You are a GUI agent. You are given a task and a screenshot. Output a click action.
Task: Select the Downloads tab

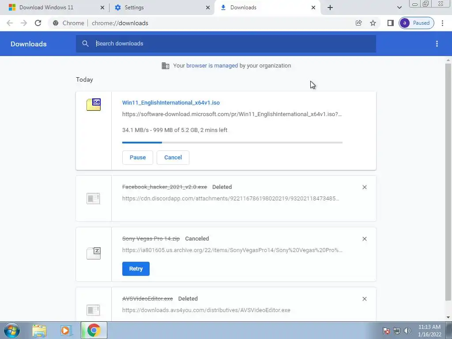[x=267, y=8]
